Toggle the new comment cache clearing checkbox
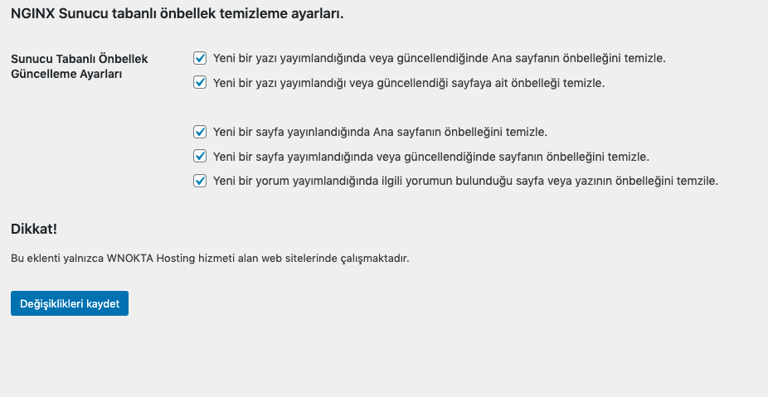768x397 pixels. pyautogui.click(x=200, y=180)
